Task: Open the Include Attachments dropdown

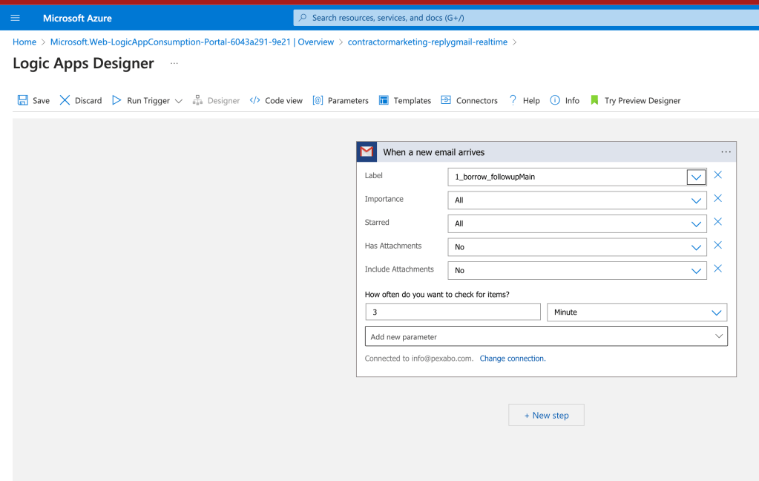Action: 577,271
